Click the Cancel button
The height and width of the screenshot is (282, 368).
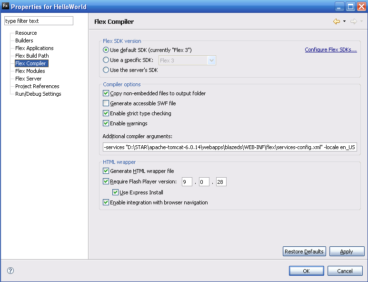pos(345,271)
